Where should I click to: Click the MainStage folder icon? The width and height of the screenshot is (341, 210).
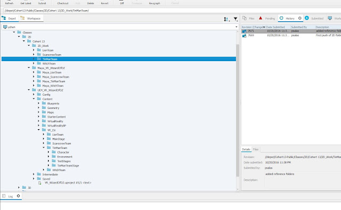click(49, 139)
